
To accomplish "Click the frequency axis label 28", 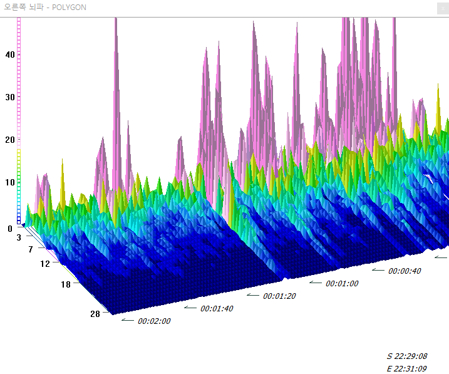I will pyautogui.click(x=95, y=314).
